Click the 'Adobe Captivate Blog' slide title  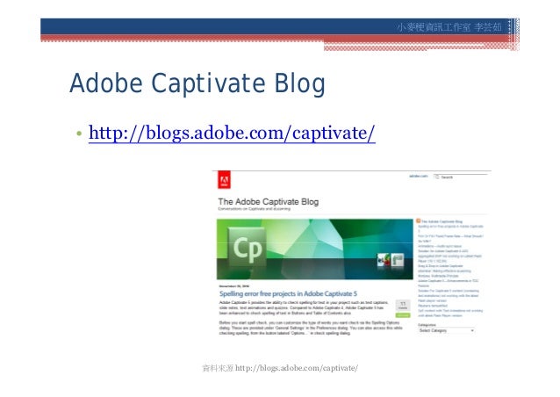197,83
